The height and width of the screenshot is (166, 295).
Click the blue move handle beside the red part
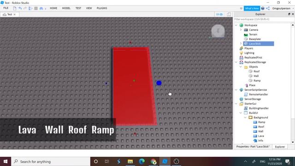[159, 83]
